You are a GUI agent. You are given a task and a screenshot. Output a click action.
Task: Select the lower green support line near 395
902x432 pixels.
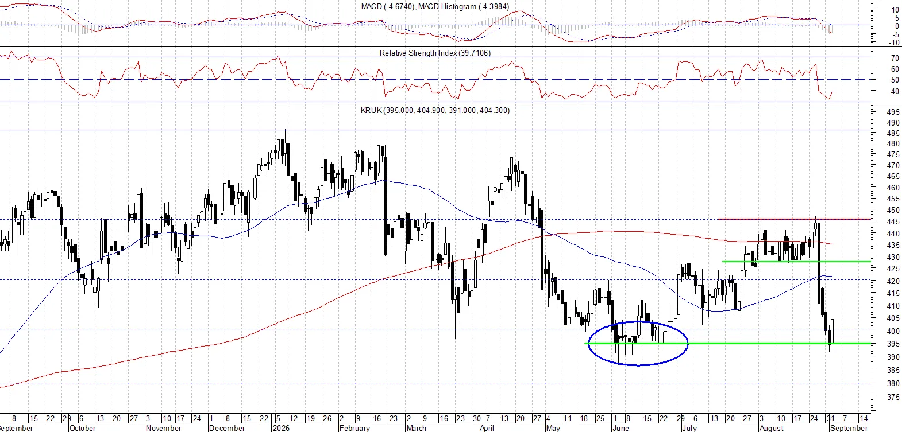tap(728, 343)
